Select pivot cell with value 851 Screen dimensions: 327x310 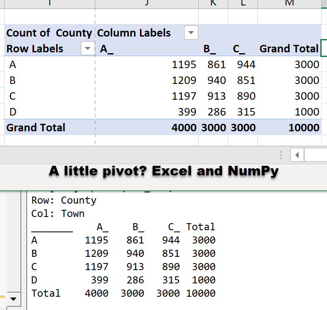[x=243, y=80]
